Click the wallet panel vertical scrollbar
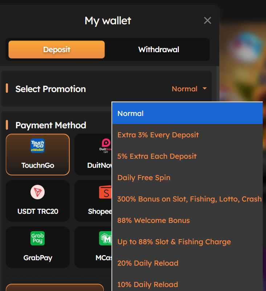This screenshot has height=291, width=266. coord(218,83)
